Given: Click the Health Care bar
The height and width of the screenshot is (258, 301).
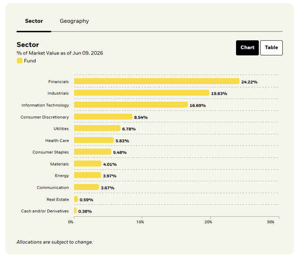Looking at the screenshot, I should pos(94,140).
